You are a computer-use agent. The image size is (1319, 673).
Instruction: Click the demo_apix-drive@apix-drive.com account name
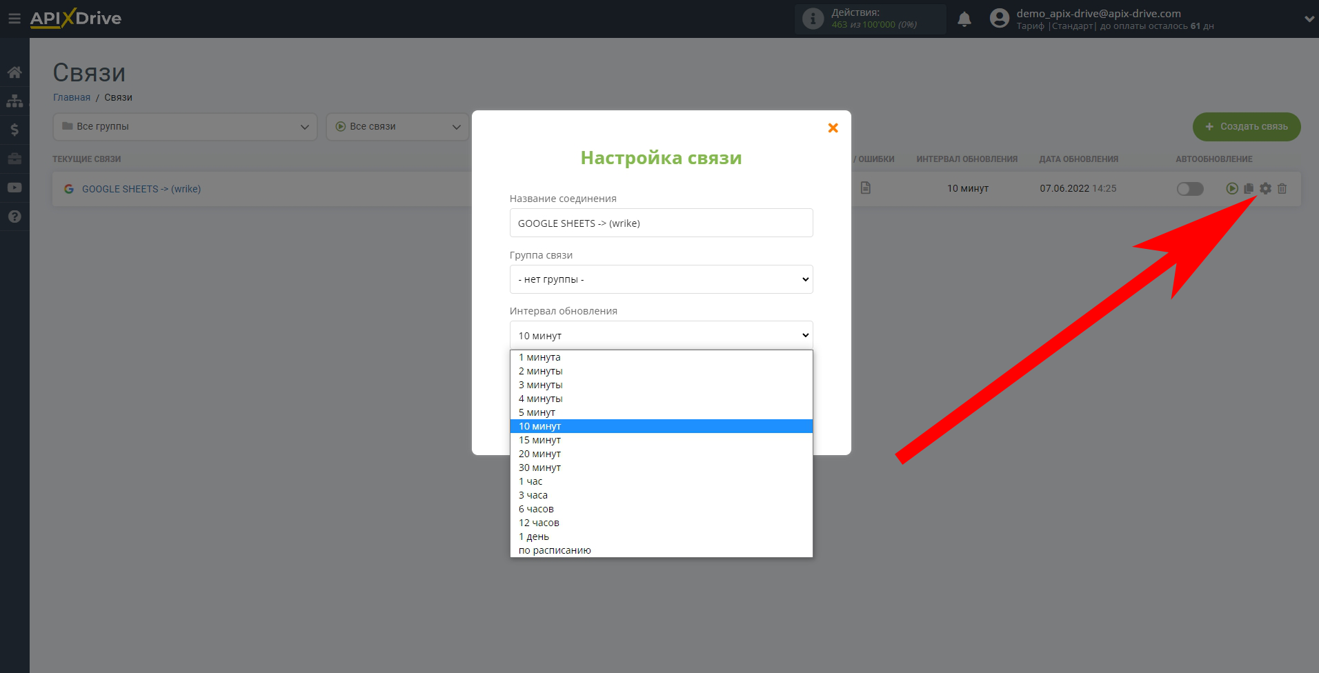tap(1099, 13)
